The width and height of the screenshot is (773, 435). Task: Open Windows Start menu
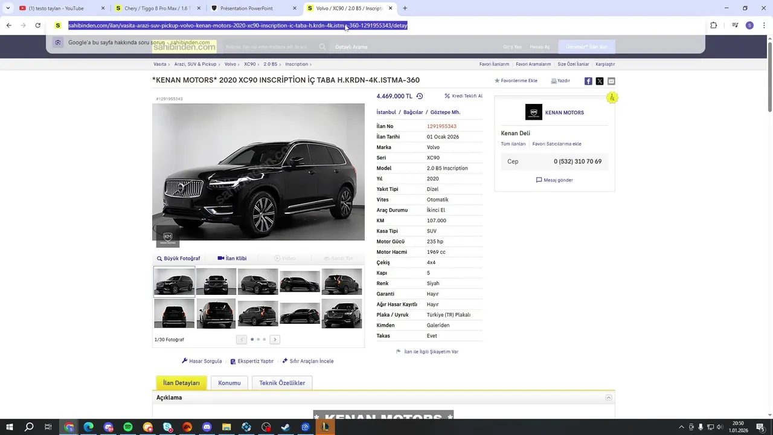click(x=10, y=427)
